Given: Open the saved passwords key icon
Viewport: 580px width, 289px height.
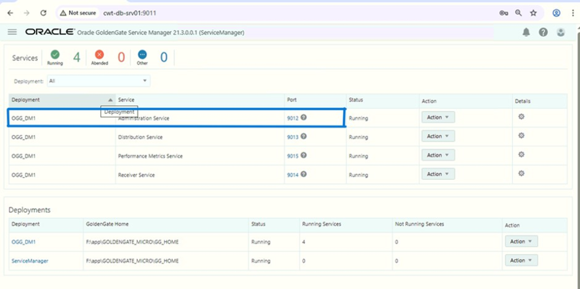Looking at the screenshot, I should 504,13.
